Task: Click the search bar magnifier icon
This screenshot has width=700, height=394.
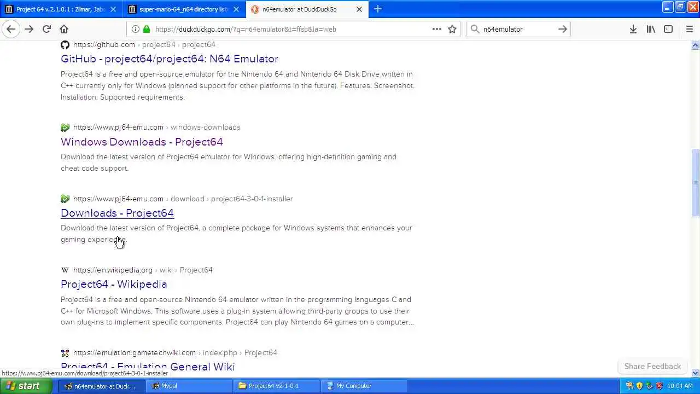Action: (474, 29)
